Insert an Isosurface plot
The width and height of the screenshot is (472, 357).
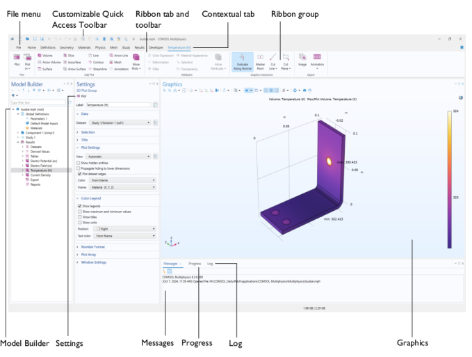pyautogui.click(x=72, y=62)
